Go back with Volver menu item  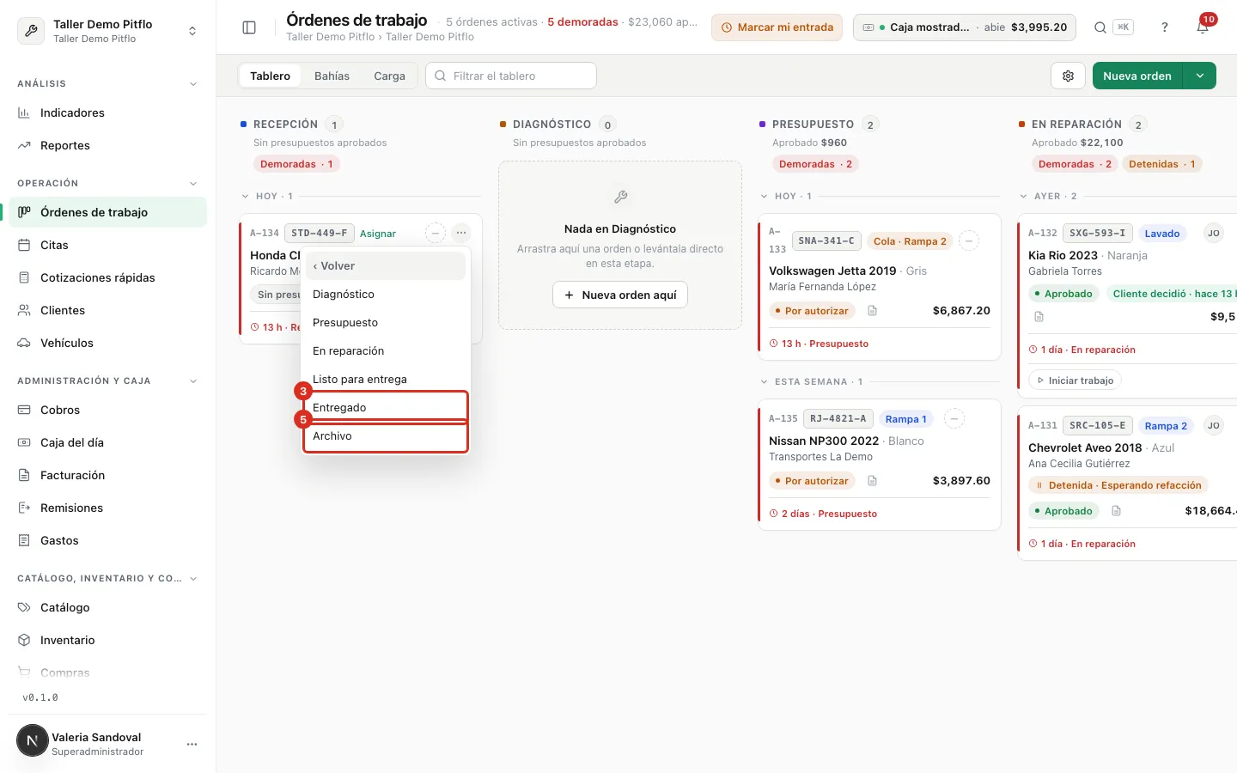coord(386,265)
